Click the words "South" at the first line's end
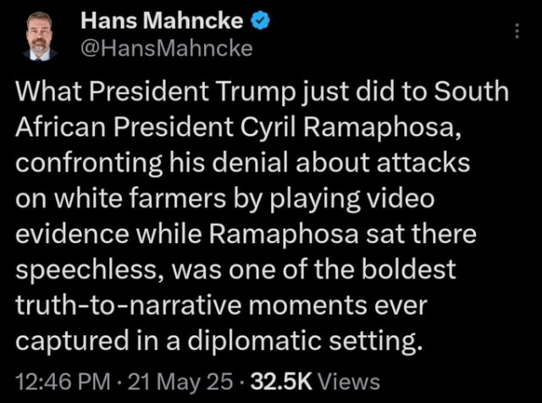This screenshot has height=403, width=542. pyautogui.click(x=471, y=91)
